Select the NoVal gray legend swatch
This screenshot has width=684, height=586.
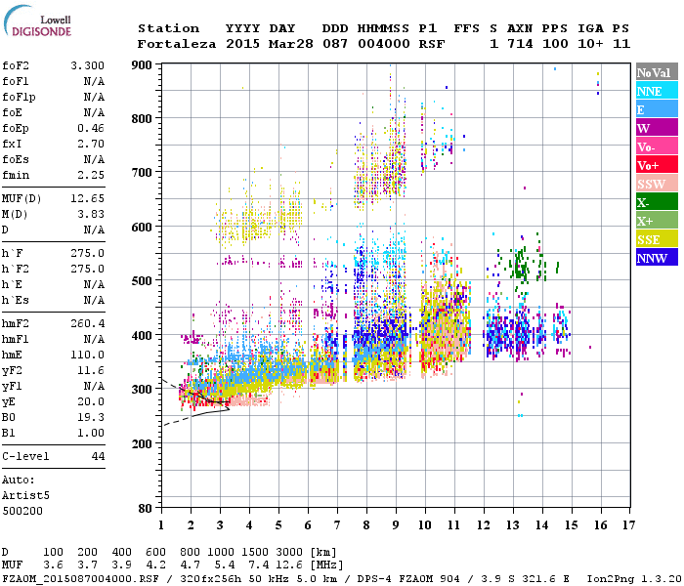(x=657, y=72)
